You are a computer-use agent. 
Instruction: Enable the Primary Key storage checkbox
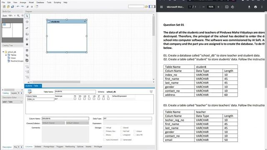(104, 131)
